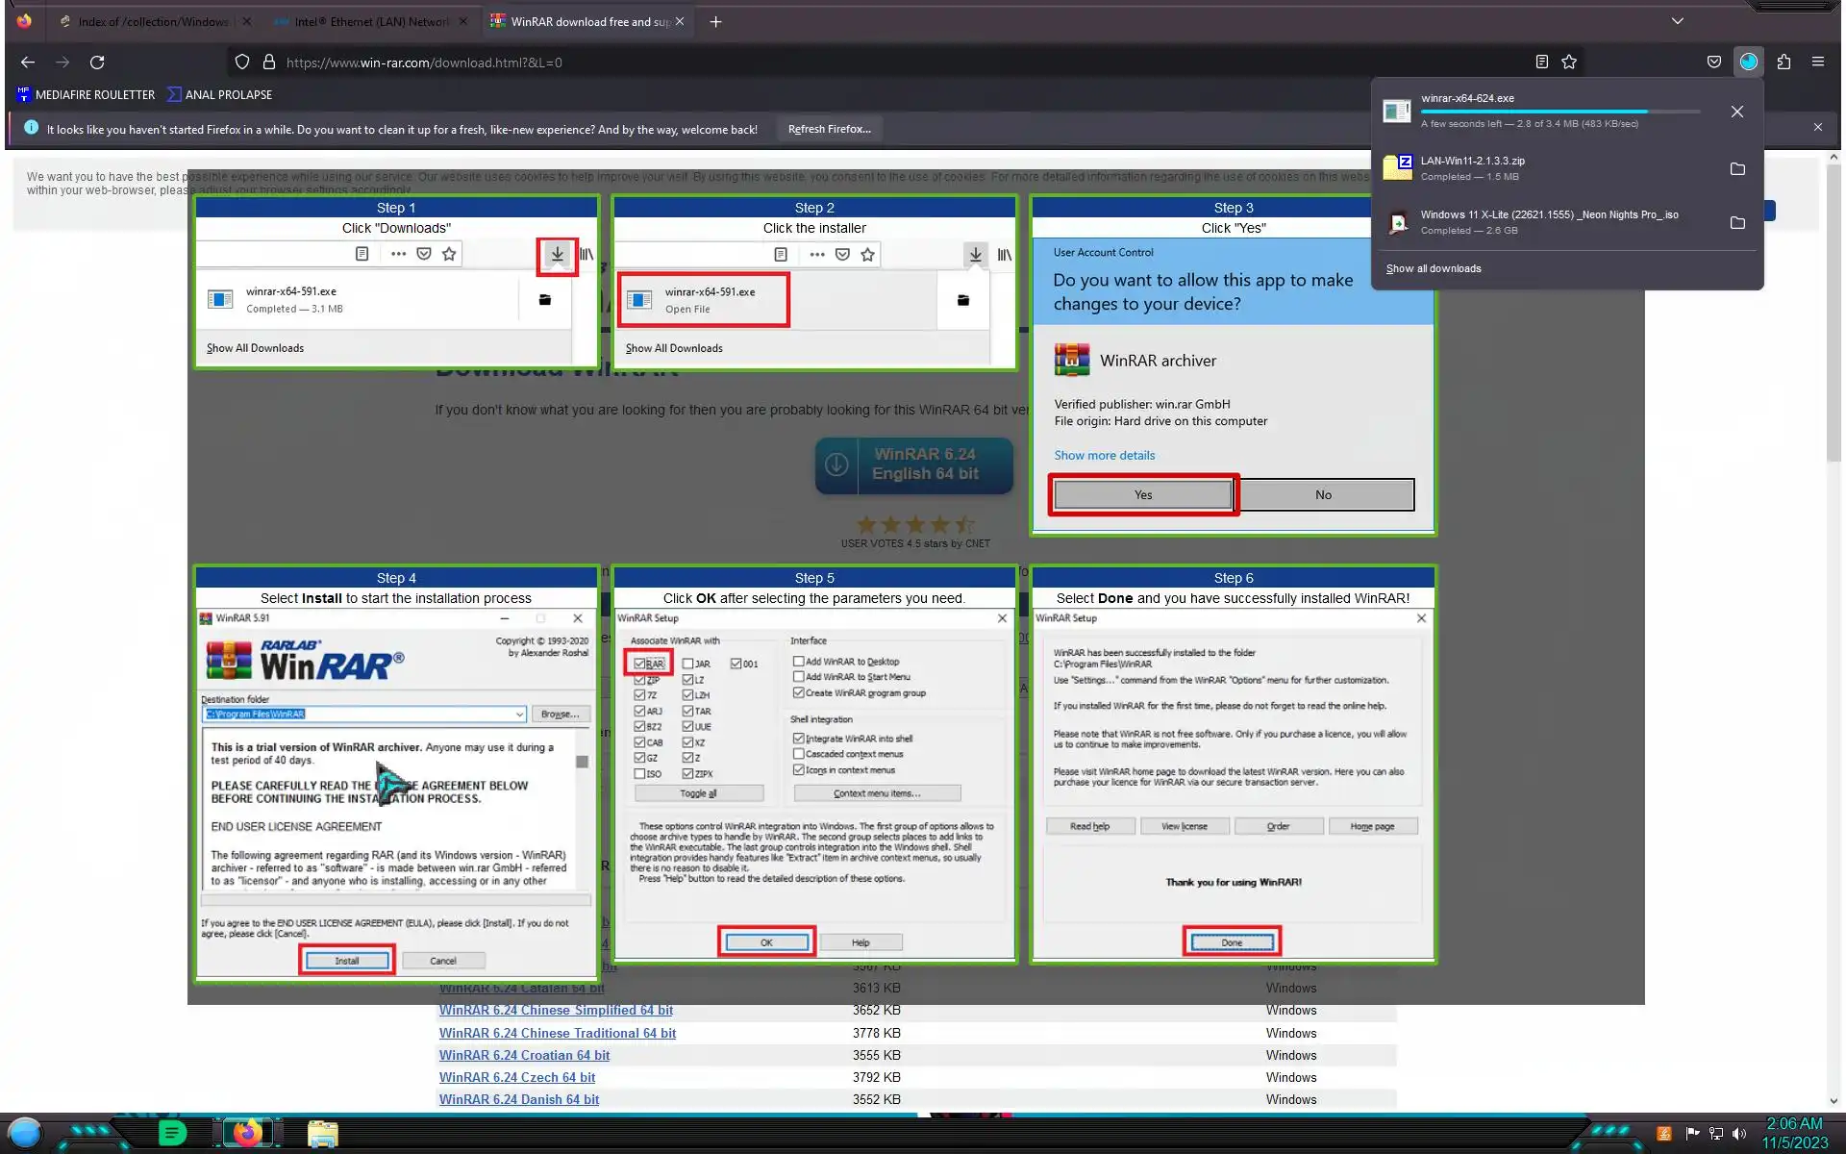Toggle Reader View icon in the address bar
The image size is (1846, 1154).
tap(1541, 62)
